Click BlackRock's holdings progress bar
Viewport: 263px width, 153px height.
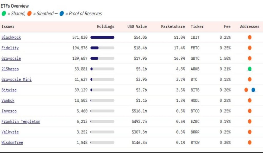pyautogui.click(x=102, y=37)
